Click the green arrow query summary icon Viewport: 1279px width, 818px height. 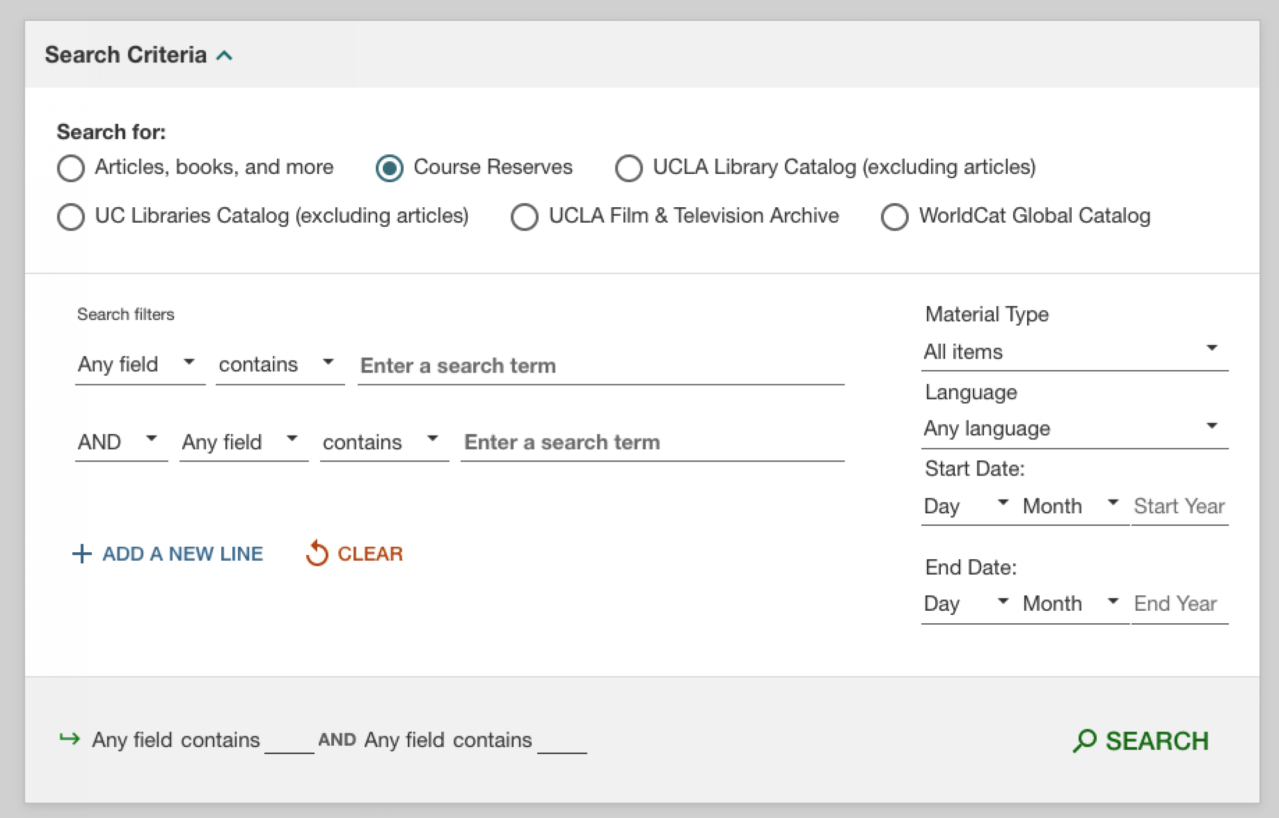[69, 739]
